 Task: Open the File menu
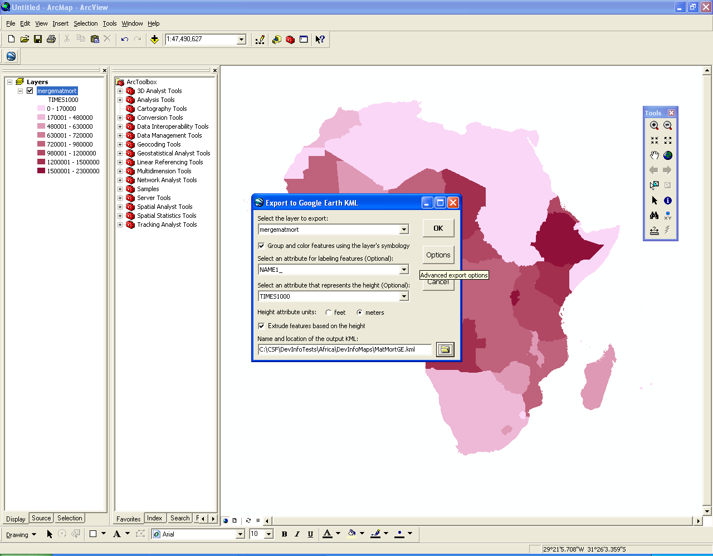point(11,23)
